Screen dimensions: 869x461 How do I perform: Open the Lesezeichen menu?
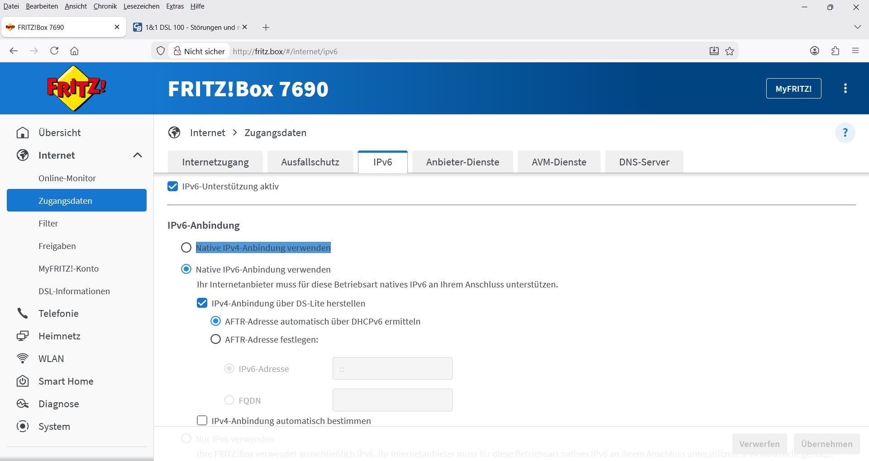141,6
